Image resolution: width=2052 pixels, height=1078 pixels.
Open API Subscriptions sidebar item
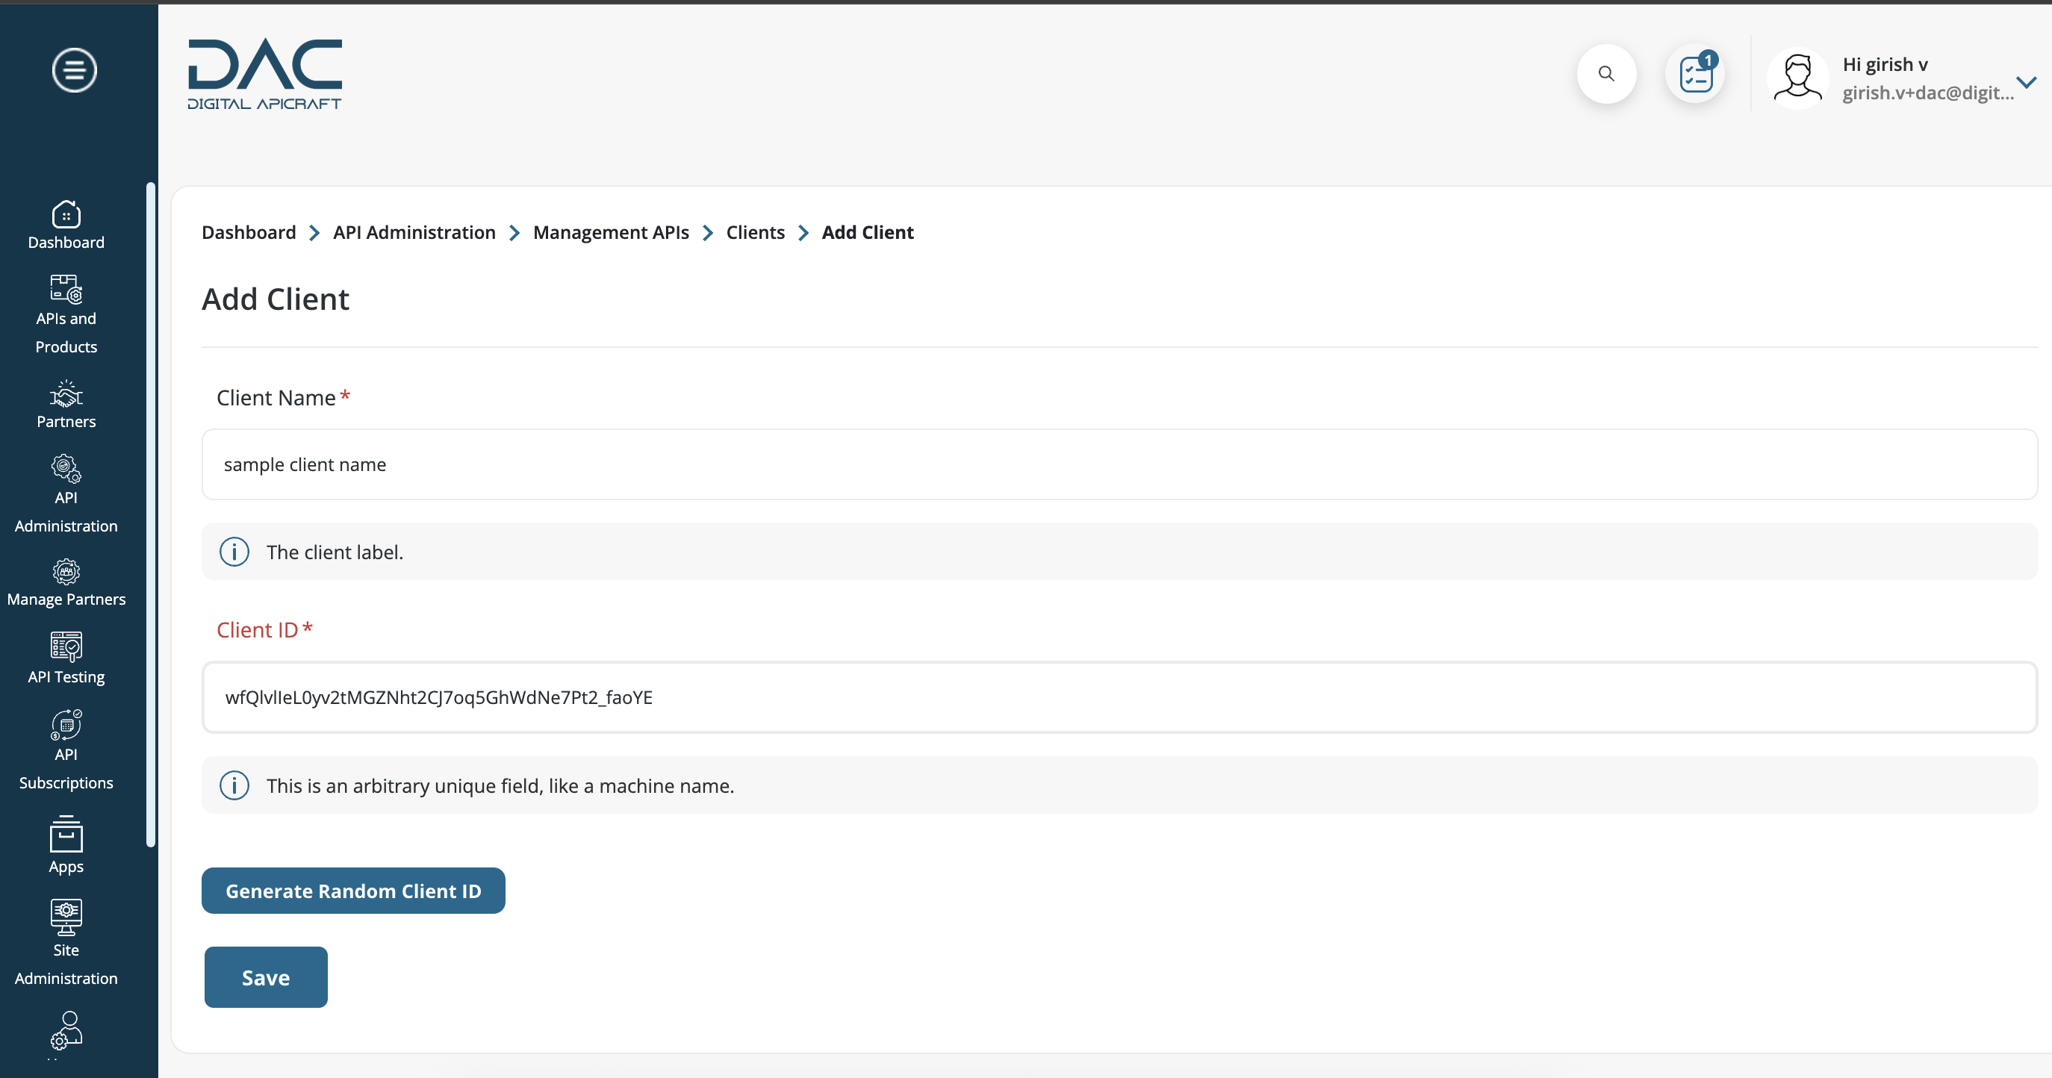coord(66,750)
